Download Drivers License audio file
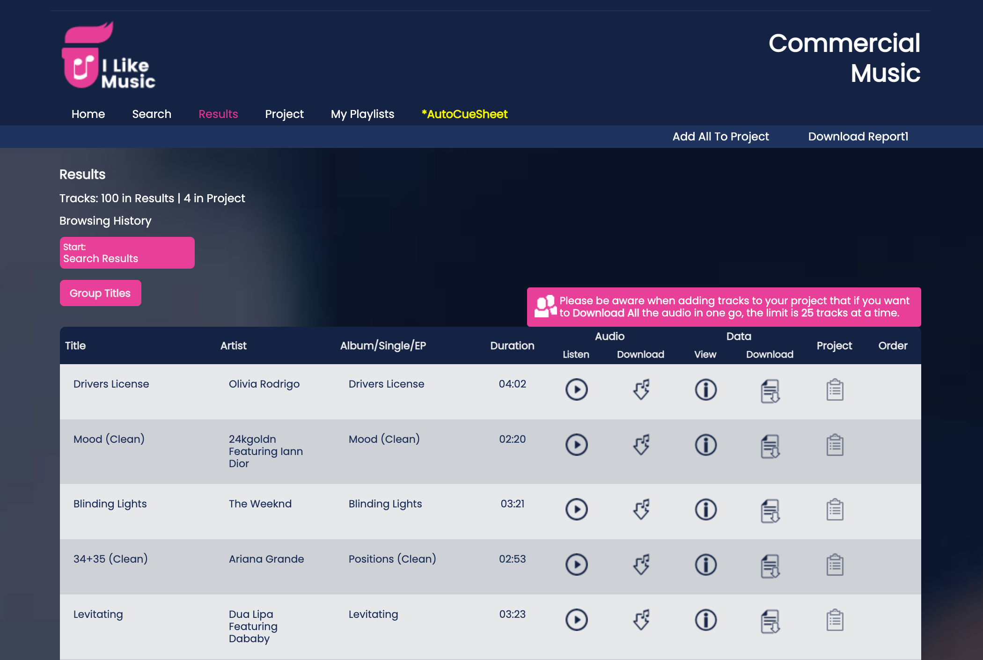This screenshot has height=660, width=983. click(641, 389)
